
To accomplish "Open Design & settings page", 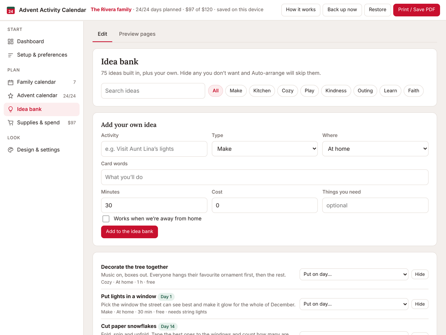I will [42, 150].
